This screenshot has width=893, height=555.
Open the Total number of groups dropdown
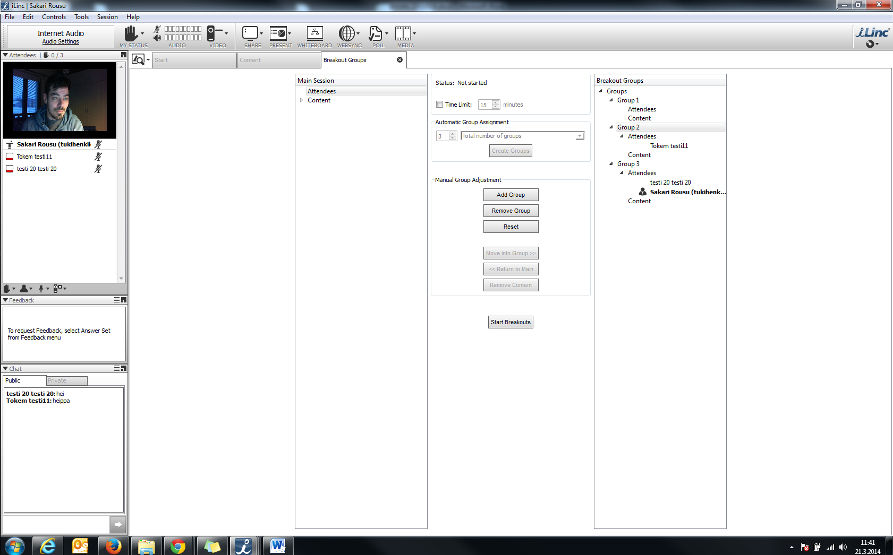coord(580,136)
